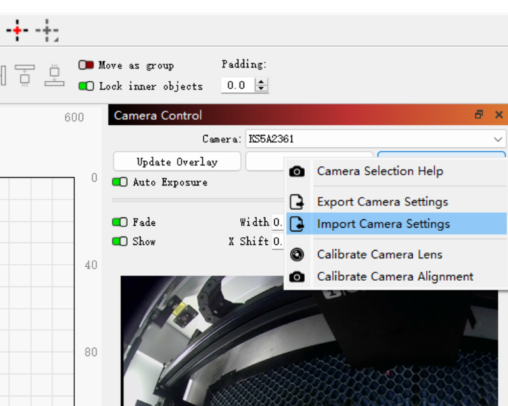Viewport: 508px width, 406px height.
Task: Open the Camera KS5A2361 dropdown
Action: (x=376, y=139)
